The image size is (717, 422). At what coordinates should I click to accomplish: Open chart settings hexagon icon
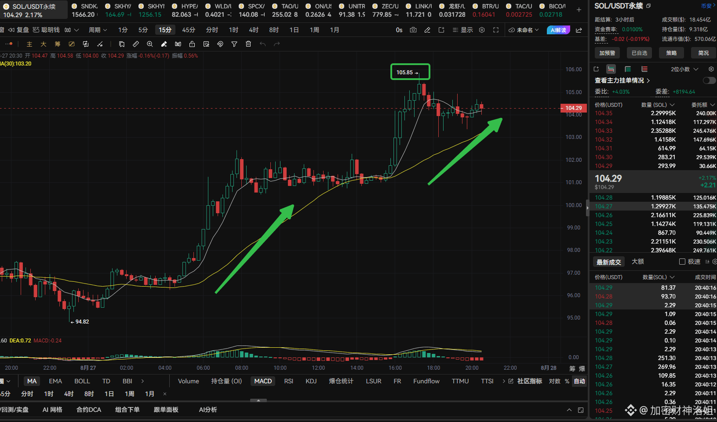(482, 30)
